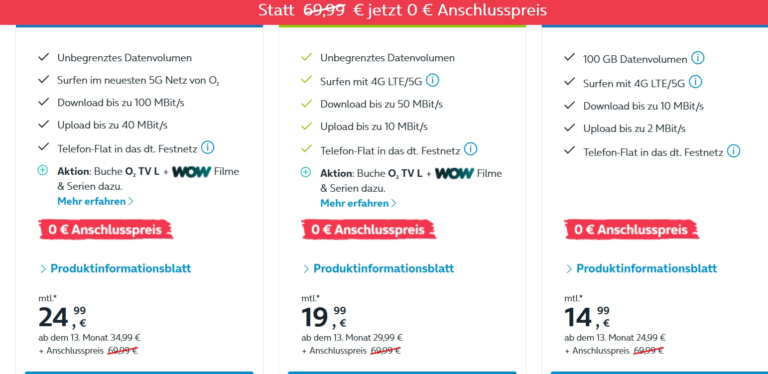Screen dimensions: 768x374
Task: Open 'Mehr erfahren' in the middle plan
Action: (358, 203)
